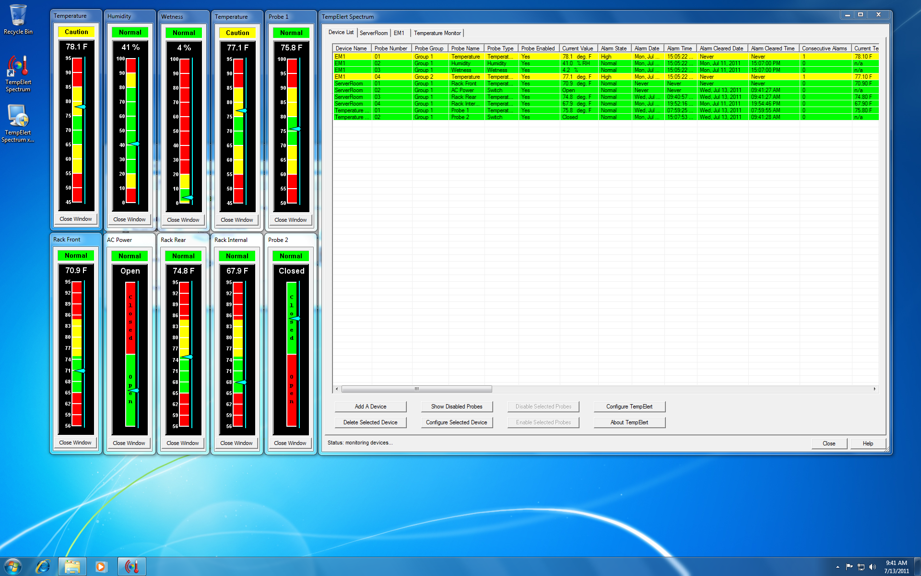Click the Rack Front gauge level marker
The width and height of the screenshot is (921, 576).
(x=80, y=371)
